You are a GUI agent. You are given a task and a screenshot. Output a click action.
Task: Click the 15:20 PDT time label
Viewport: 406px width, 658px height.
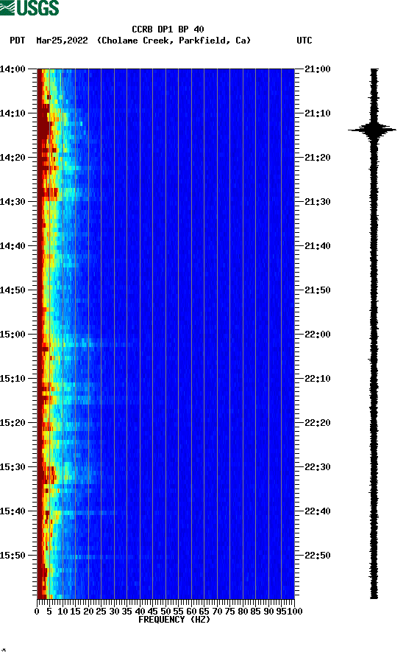point(13,423)
